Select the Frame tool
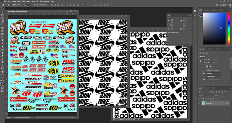Screen dimensions: 232x123 (x=2, y=28)
